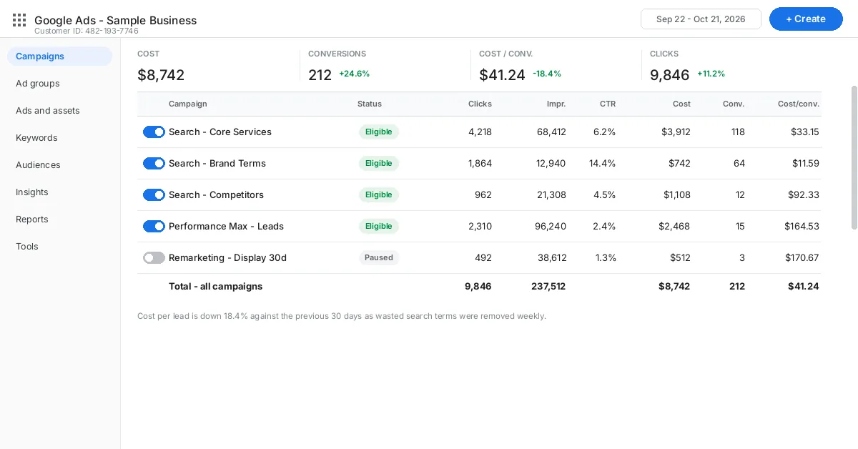
Task: Pause the Performance Max - Leads toggle
Action: [x=154, y=226]
